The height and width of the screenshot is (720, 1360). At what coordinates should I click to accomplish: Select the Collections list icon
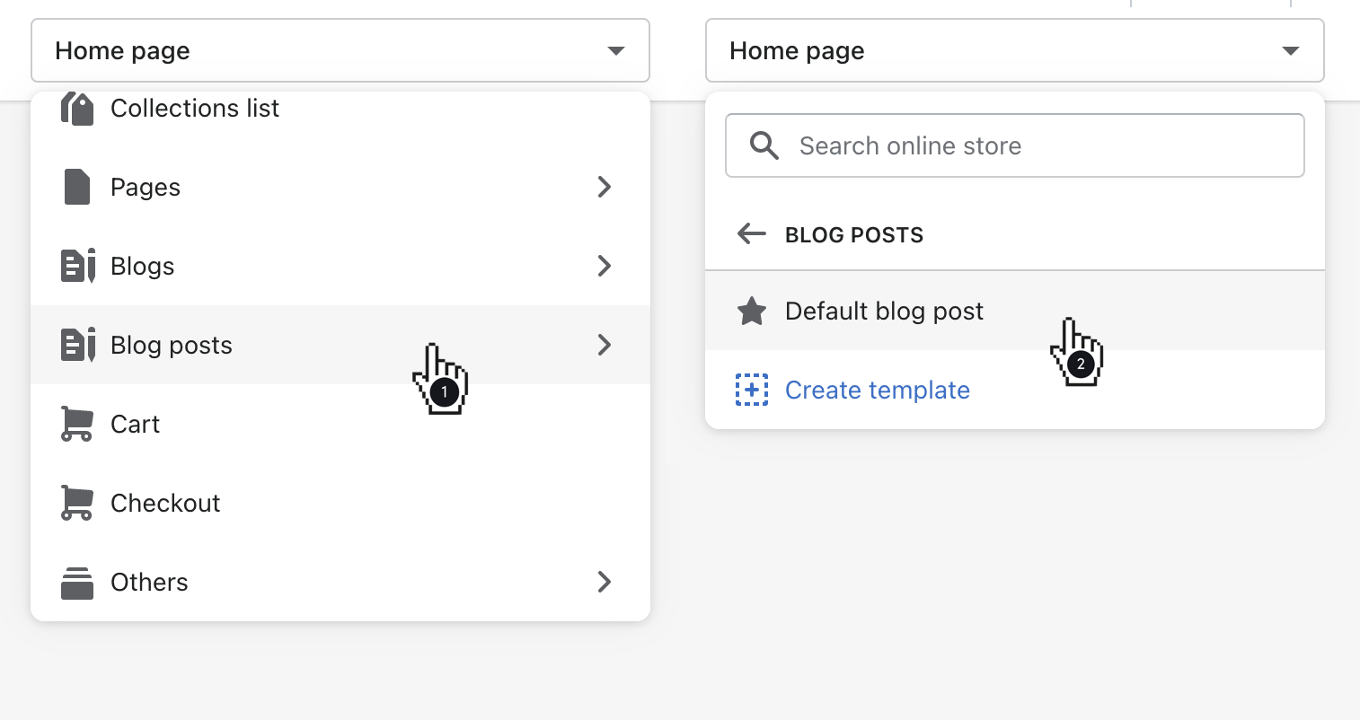(76, 108)
